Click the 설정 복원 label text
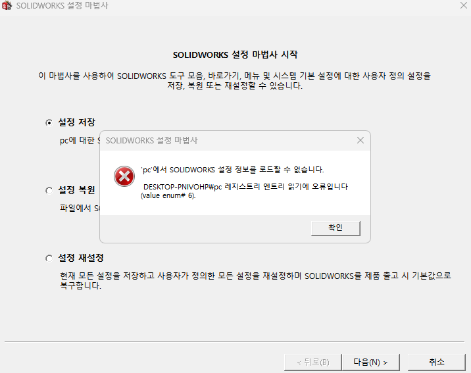Screen dimensions: 471x373 click(x=76, y=191)
